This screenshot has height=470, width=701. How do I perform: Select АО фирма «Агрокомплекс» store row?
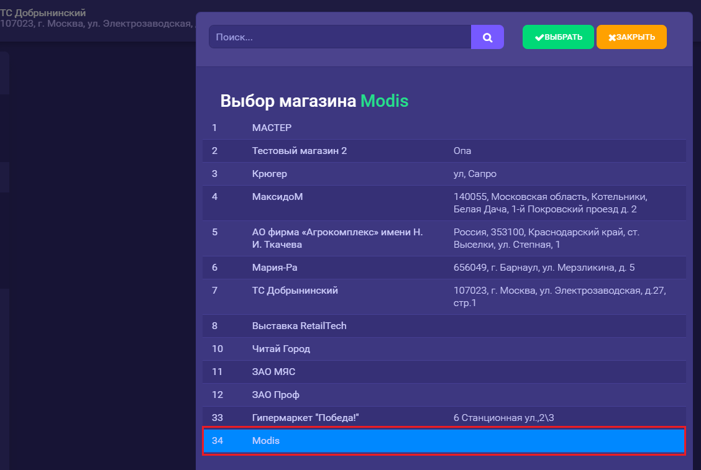444,238
